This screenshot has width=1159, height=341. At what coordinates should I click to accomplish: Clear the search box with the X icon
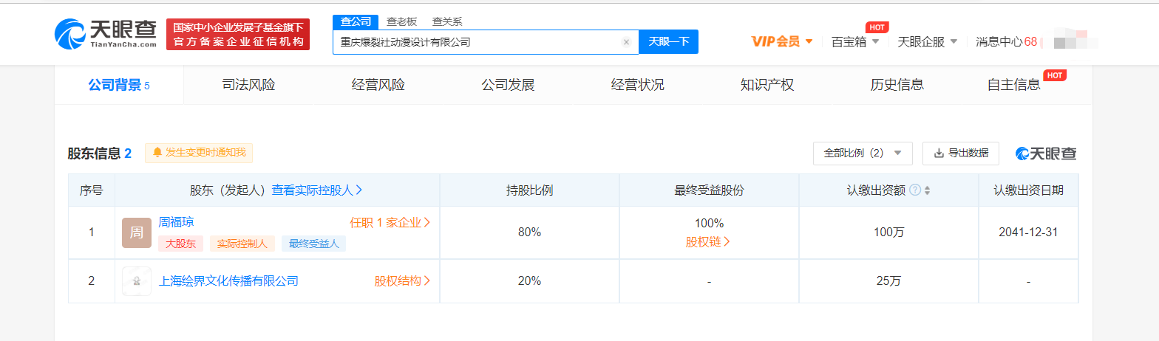tap(626, 42)
